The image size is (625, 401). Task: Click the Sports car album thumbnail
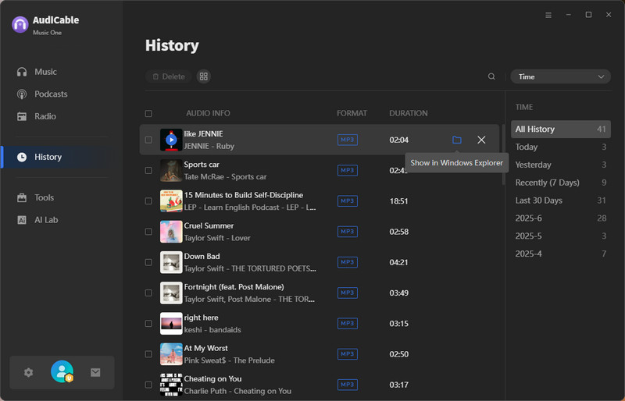click(x=171, y=170)
